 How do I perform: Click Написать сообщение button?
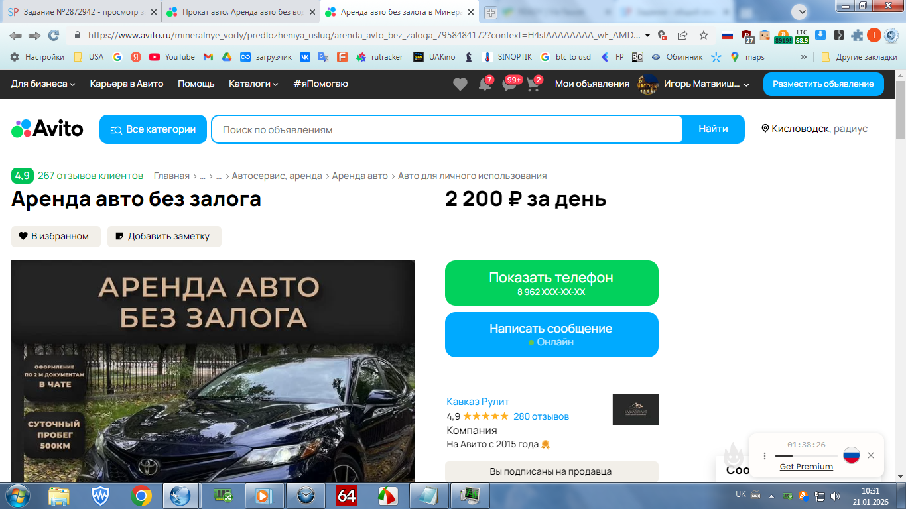[552, 335]
